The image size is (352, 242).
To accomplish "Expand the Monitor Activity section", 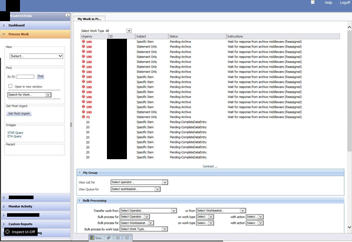I will [36, 206].
